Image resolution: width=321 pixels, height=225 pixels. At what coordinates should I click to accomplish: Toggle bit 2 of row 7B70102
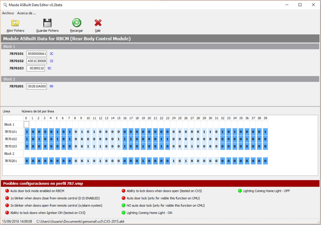(x=39, y=139)
